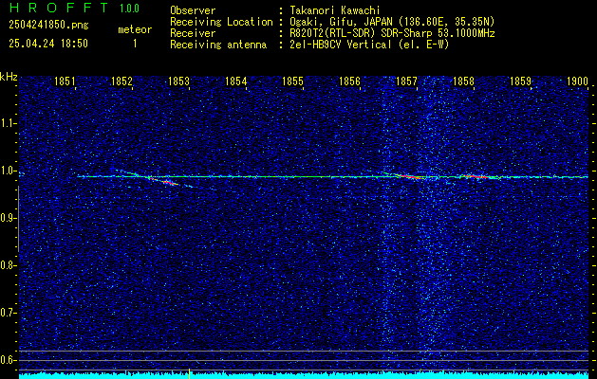The width and height of the screenshot is (597, 379).
Task: Click the 1855 time axis marker
Action: click(292, 81)
